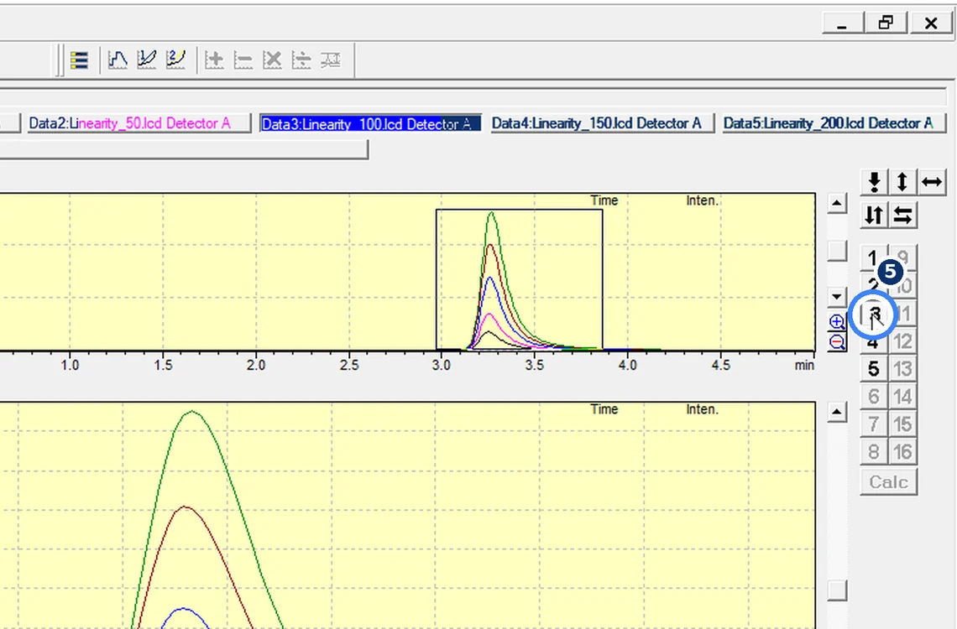The height and width of the screenshot is (629, 957).
Task: Click the grayed split peak icon
Action: pos(301,60)
